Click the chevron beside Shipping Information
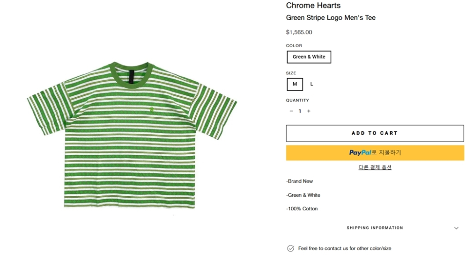The image size is (466, 258). click(x=456, y=228)
